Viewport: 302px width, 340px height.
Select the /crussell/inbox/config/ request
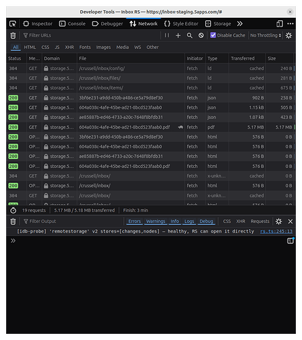151,69
